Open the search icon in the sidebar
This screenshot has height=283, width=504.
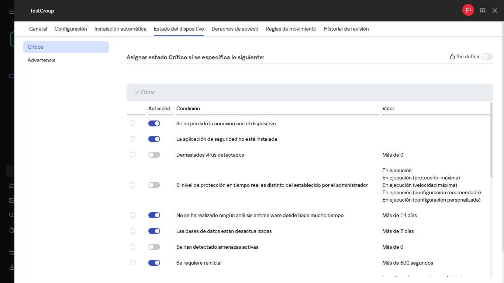pyautogui.click(x=11, y=215)
